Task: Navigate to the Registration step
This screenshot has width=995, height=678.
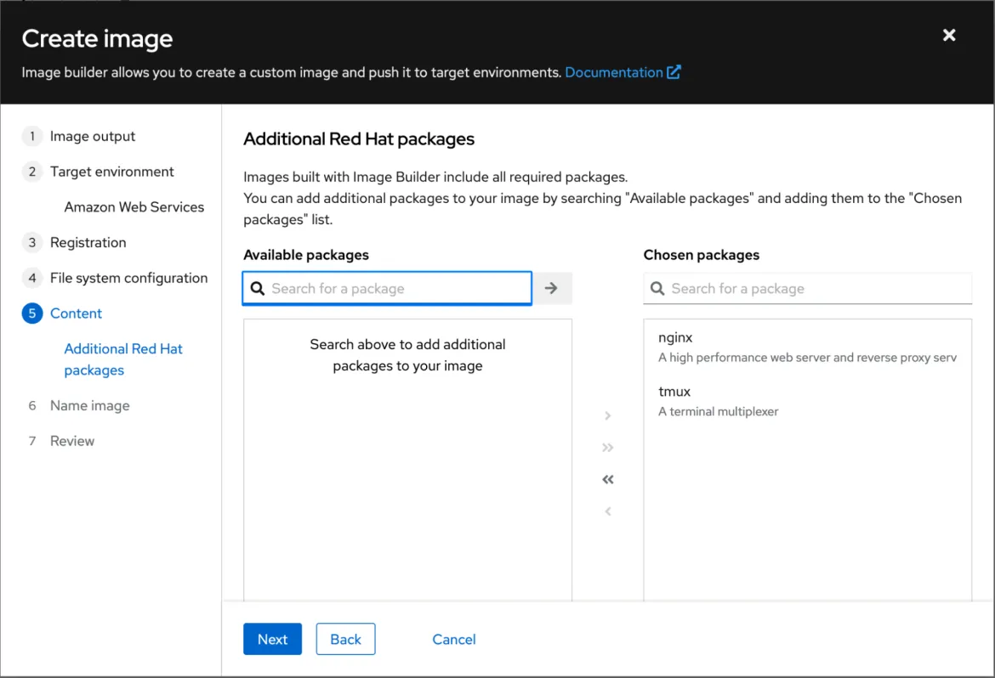Action: (88, 242)
